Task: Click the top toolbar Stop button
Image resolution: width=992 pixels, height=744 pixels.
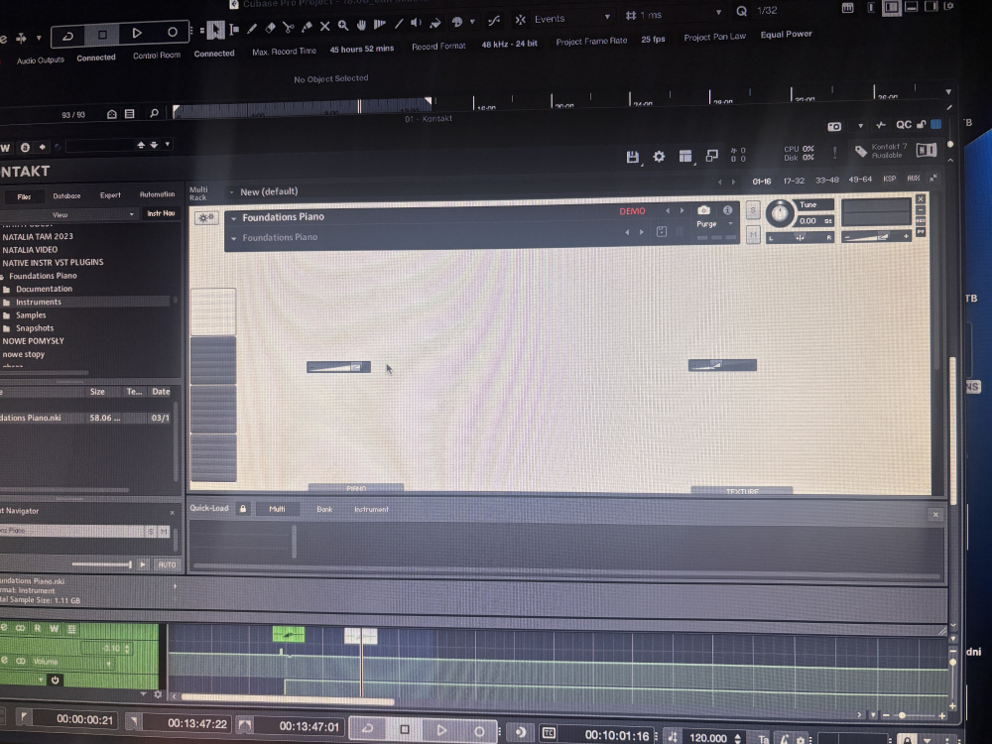Action: point(102,34)
